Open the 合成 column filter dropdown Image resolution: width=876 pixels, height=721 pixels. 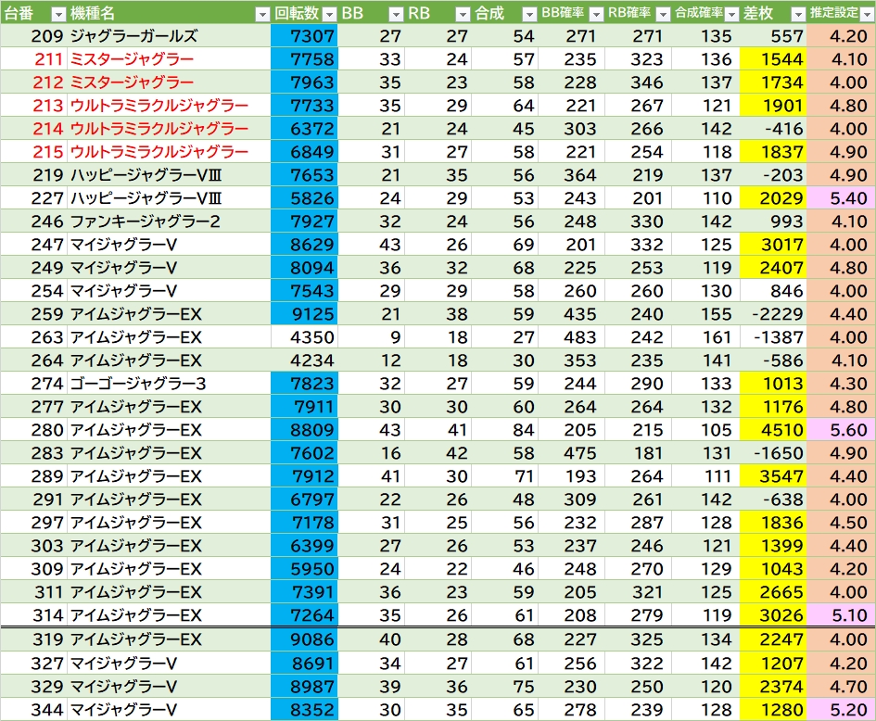(529, 14)
